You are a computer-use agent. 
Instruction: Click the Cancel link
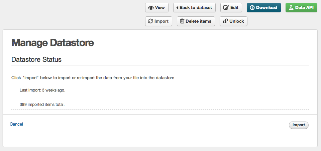[16, 124]
